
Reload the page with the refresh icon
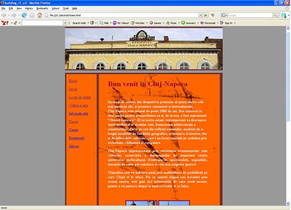(x=24, y=15)
